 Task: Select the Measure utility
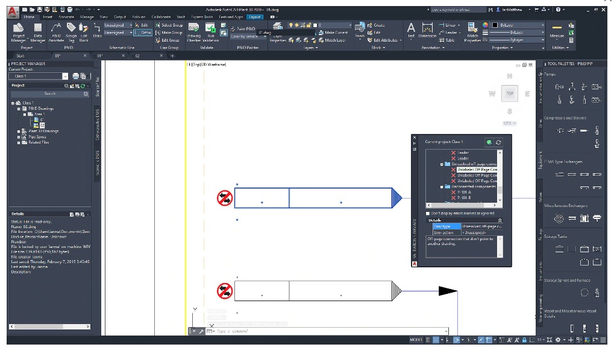tap(556, 31)
